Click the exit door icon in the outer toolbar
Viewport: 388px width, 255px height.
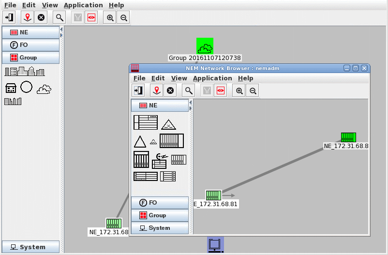point(10,17)
